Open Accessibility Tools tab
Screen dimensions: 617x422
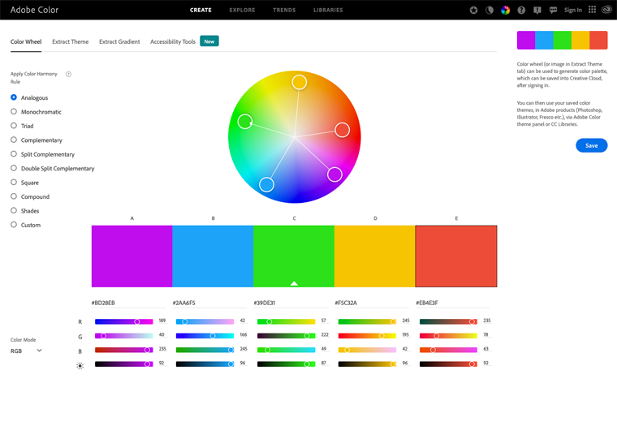[173, 41]
